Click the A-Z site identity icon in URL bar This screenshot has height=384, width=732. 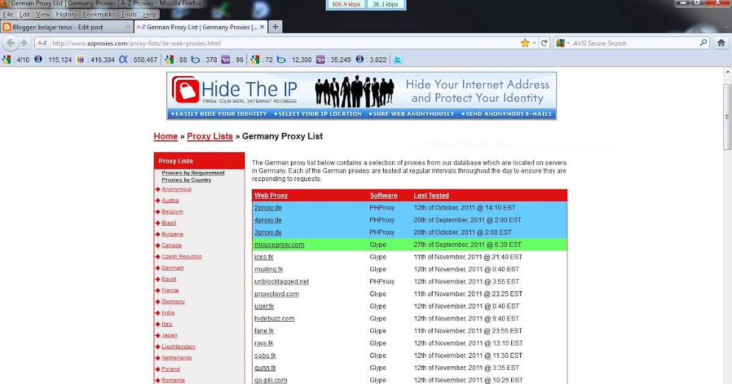tap(42, 43)
